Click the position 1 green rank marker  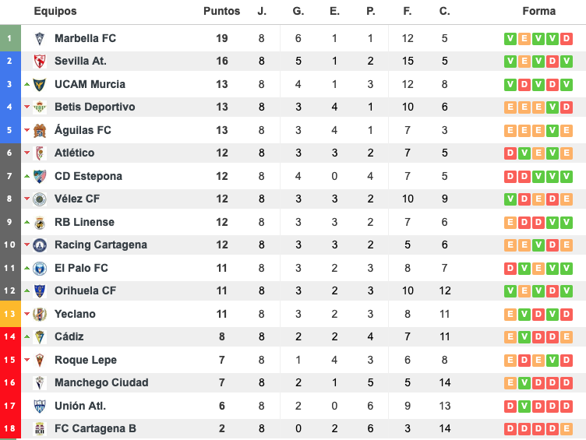10,38
